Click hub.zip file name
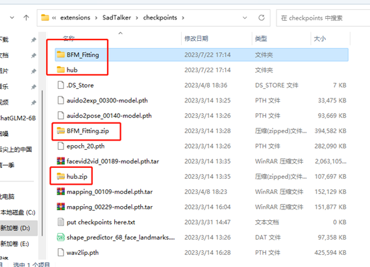Image resolution: width=370 pixels, height=267 pixels. click(x=77, y=177)
